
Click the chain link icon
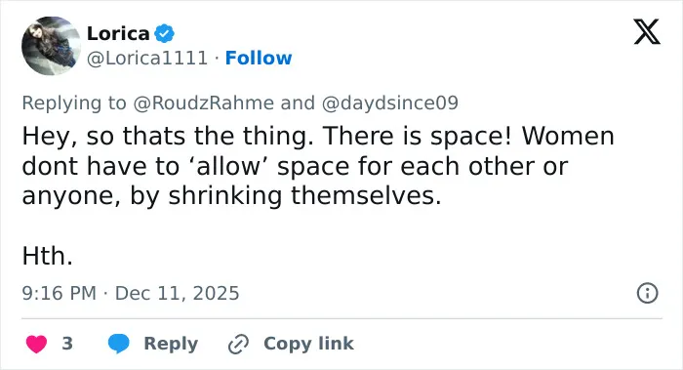pos(238,345)
